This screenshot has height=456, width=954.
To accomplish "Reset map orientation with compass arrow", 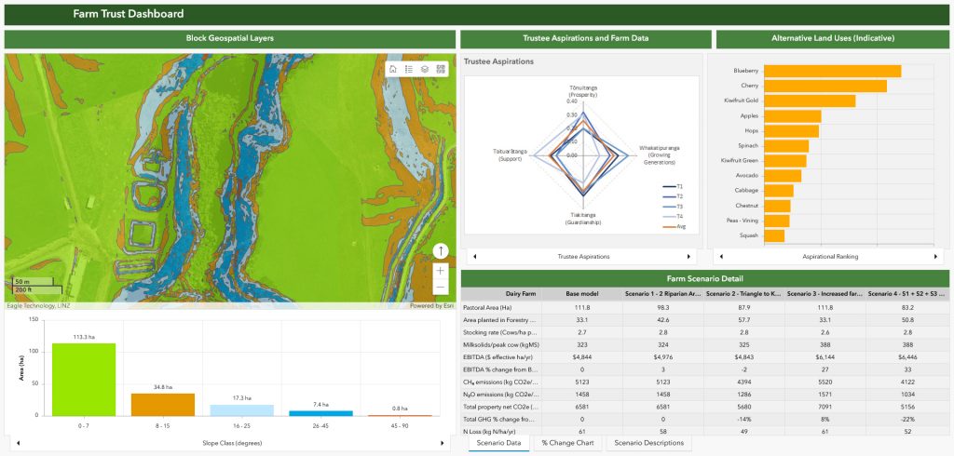I will click(441, 251).
